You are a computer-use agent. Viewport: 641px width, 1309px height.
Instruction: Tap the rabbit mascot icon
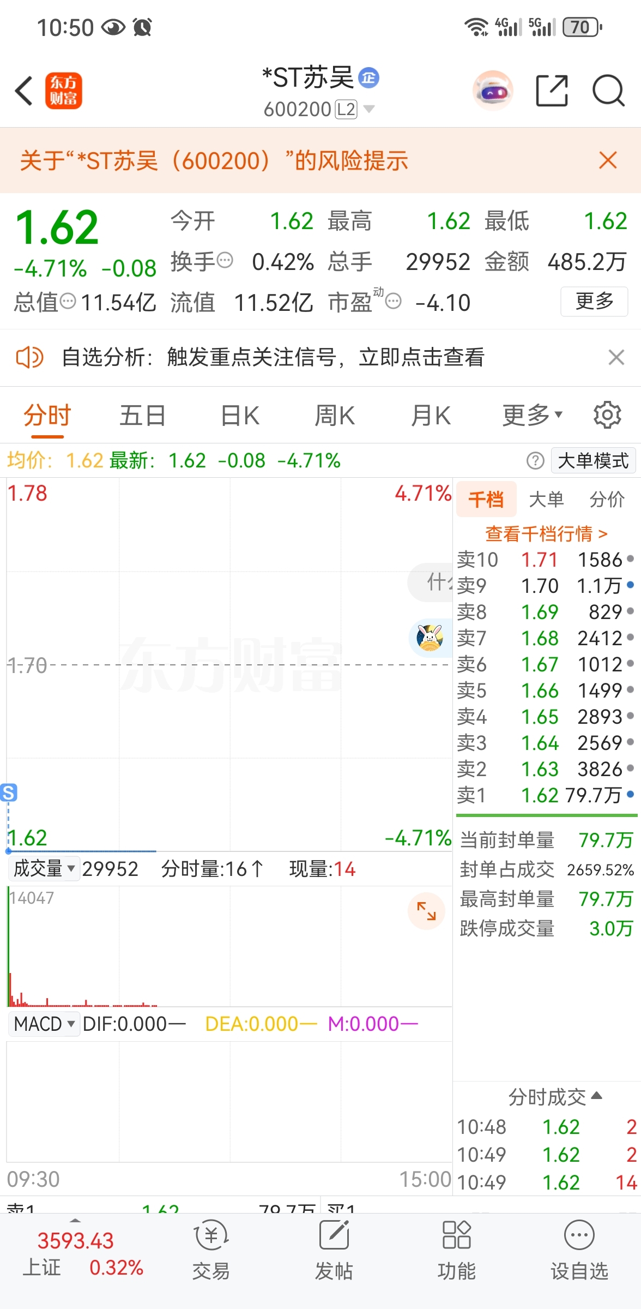(430, 637)
